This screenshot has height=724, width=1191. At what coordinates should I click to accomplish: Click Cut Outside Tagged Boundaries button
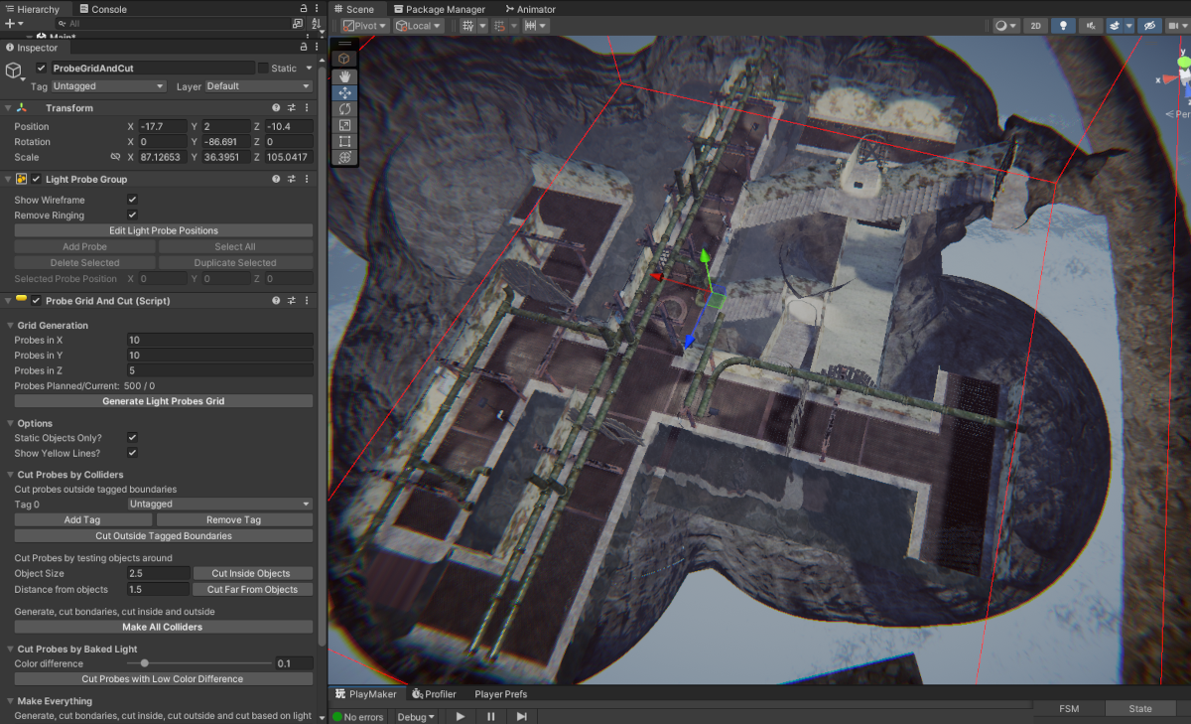164,535
